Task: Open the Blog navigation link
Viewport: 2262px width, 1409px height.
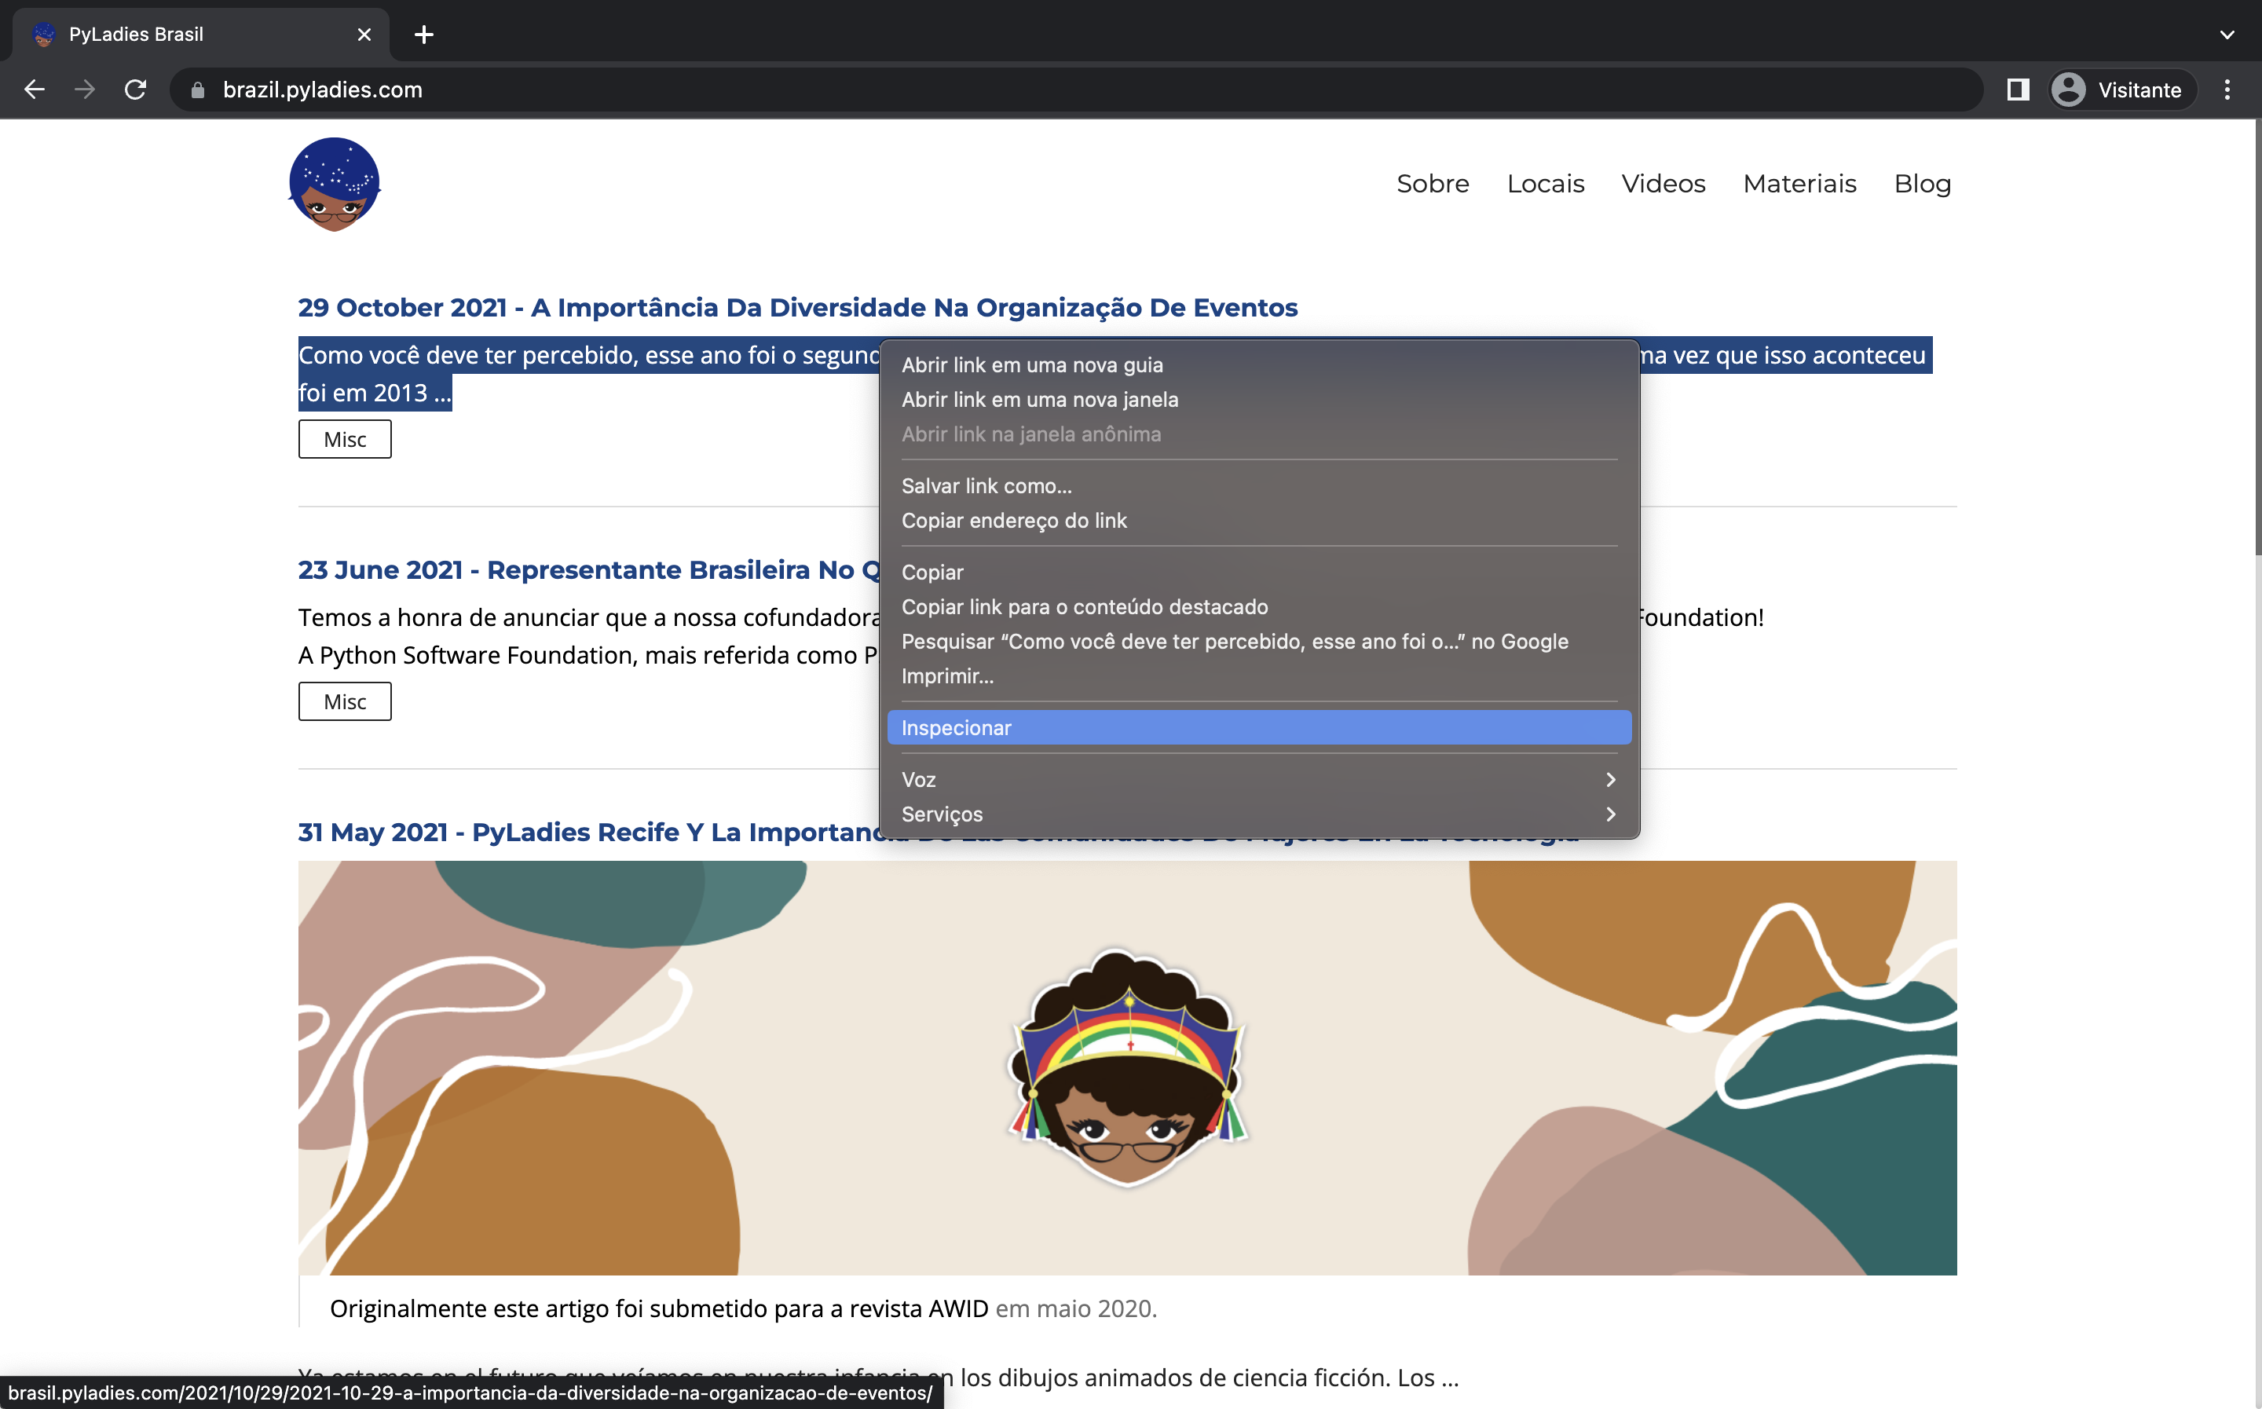Action: pos(1922,184)
